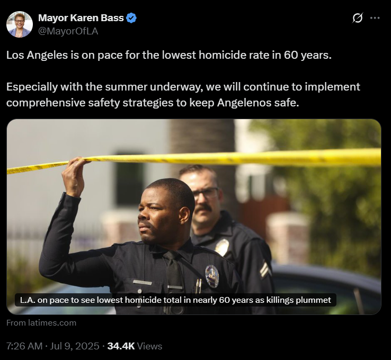Image resolution: width=391 pixels, height=360 pixels.
Task: Visit the From latimes.com source link
Action: tap(41, 323)
